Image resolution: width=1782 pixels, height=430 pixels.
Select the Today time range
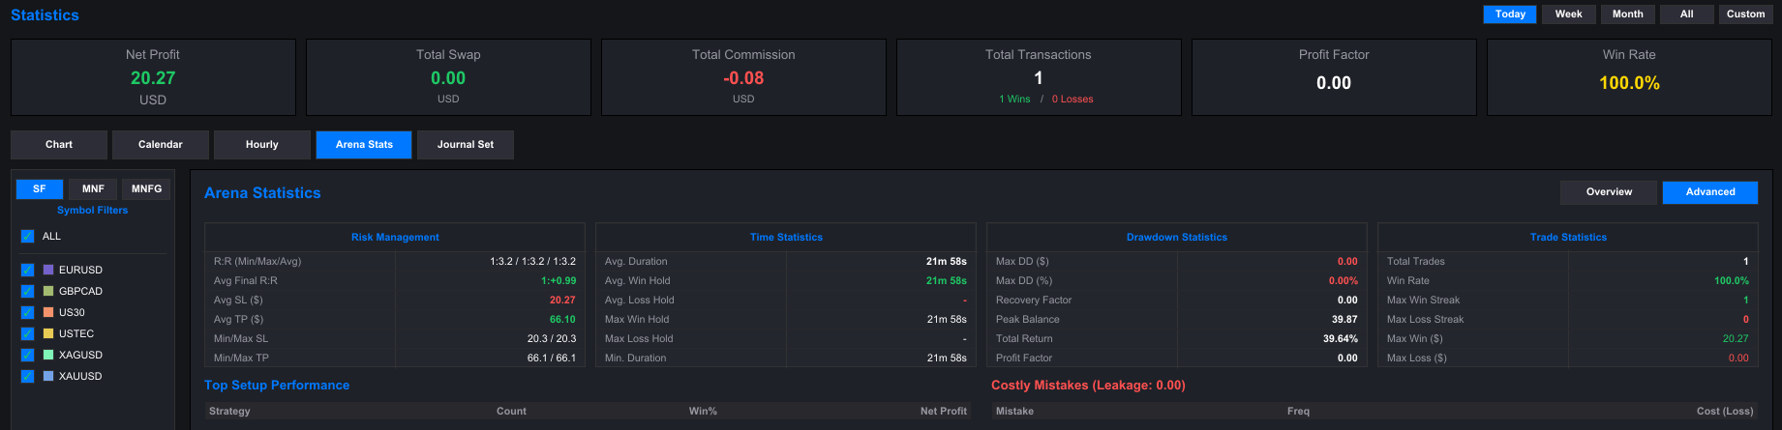1510,14
